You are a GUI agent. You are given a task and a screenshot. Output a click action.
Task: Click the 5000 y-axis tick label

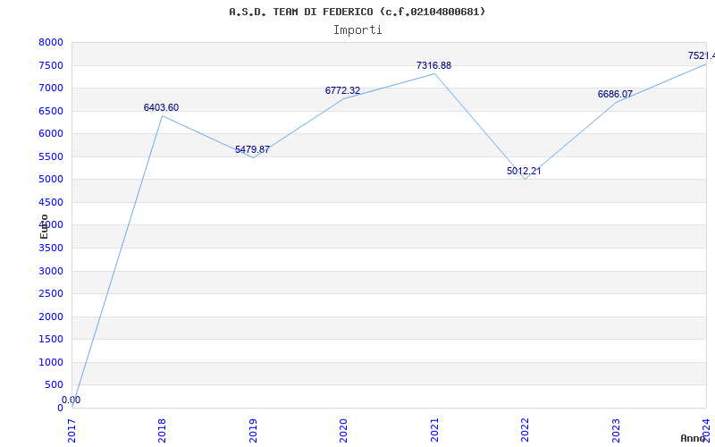click(51, 180)
